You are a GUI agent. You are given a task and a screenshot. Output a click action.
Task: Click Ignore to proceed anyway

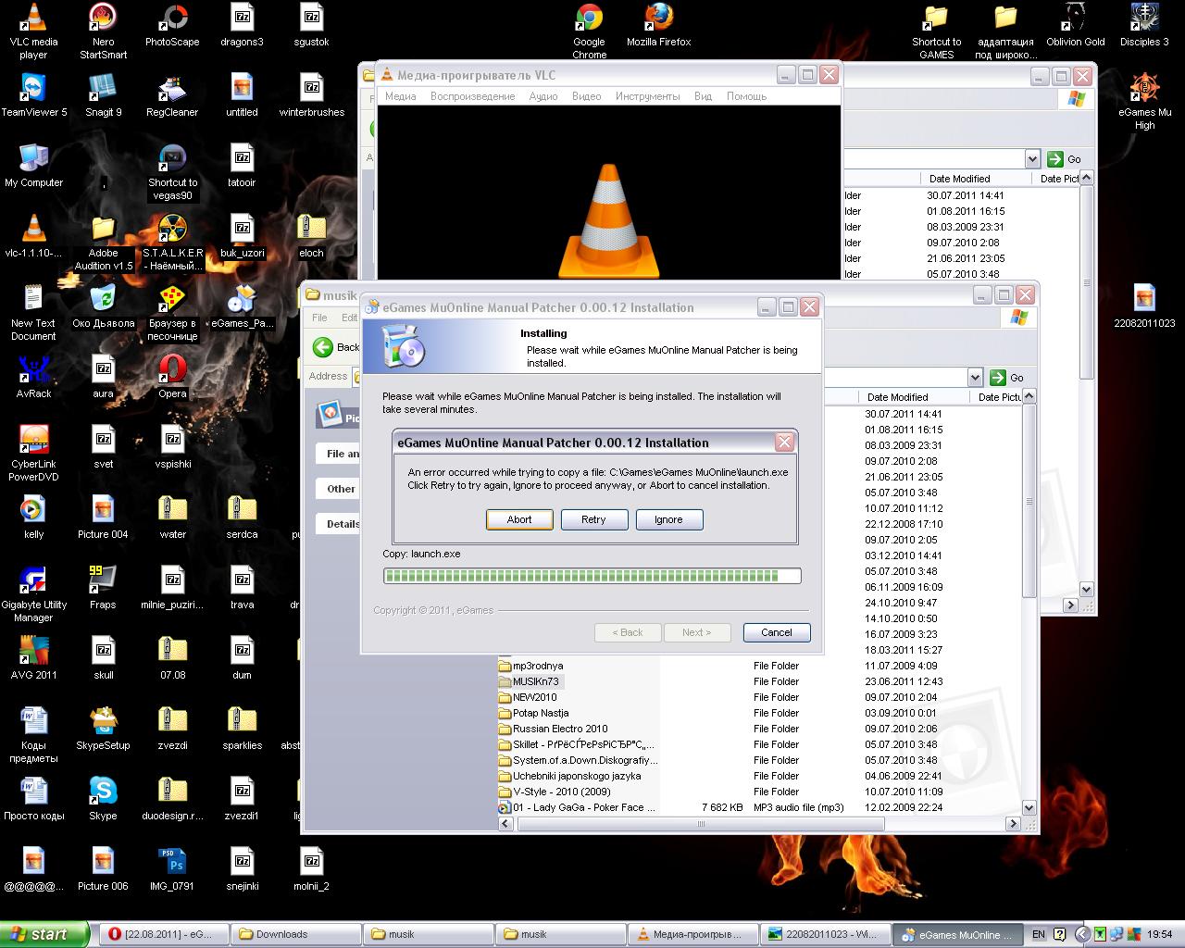pos(668,519)
